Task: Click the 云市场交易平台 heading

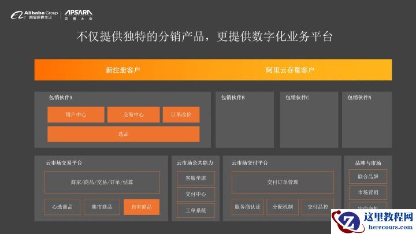Action: [64, 162]
